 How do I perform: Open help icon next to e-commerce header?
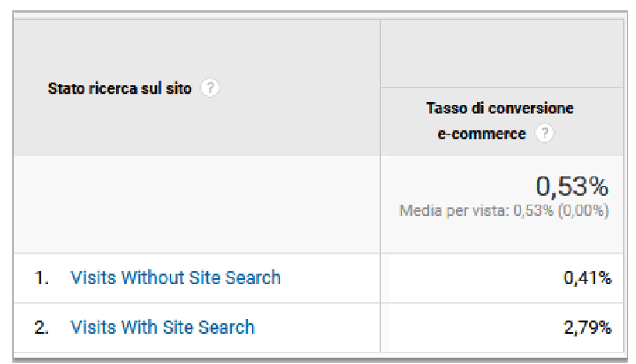click(545, 133)
